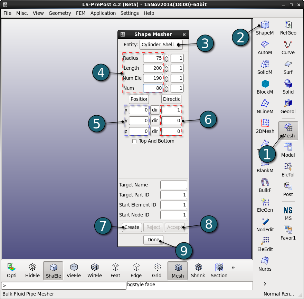Image resolution: width=304 pixels, height=299 pixels.
Task: Enable the Top And Bottom checkbox
Action: pyautogui.click(x=134, y=141)
